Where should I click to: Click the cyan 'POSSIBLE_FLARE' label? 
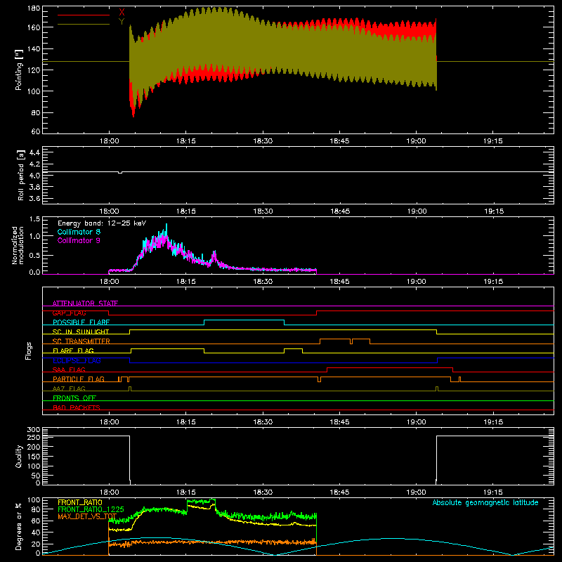(81, 322)
